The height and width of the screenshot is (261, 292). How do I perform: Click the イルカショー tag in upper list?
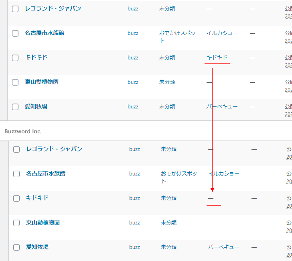pos(222,33)
